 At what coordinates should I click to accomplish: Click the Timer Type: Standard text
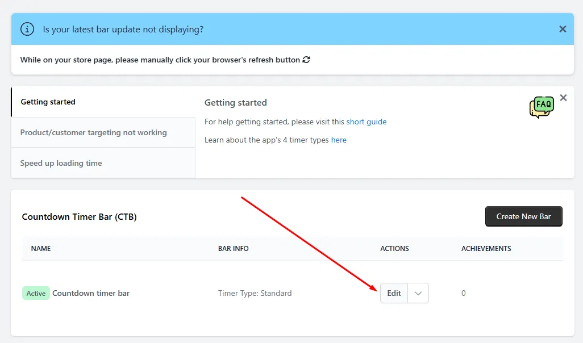(x=255, y=293)
